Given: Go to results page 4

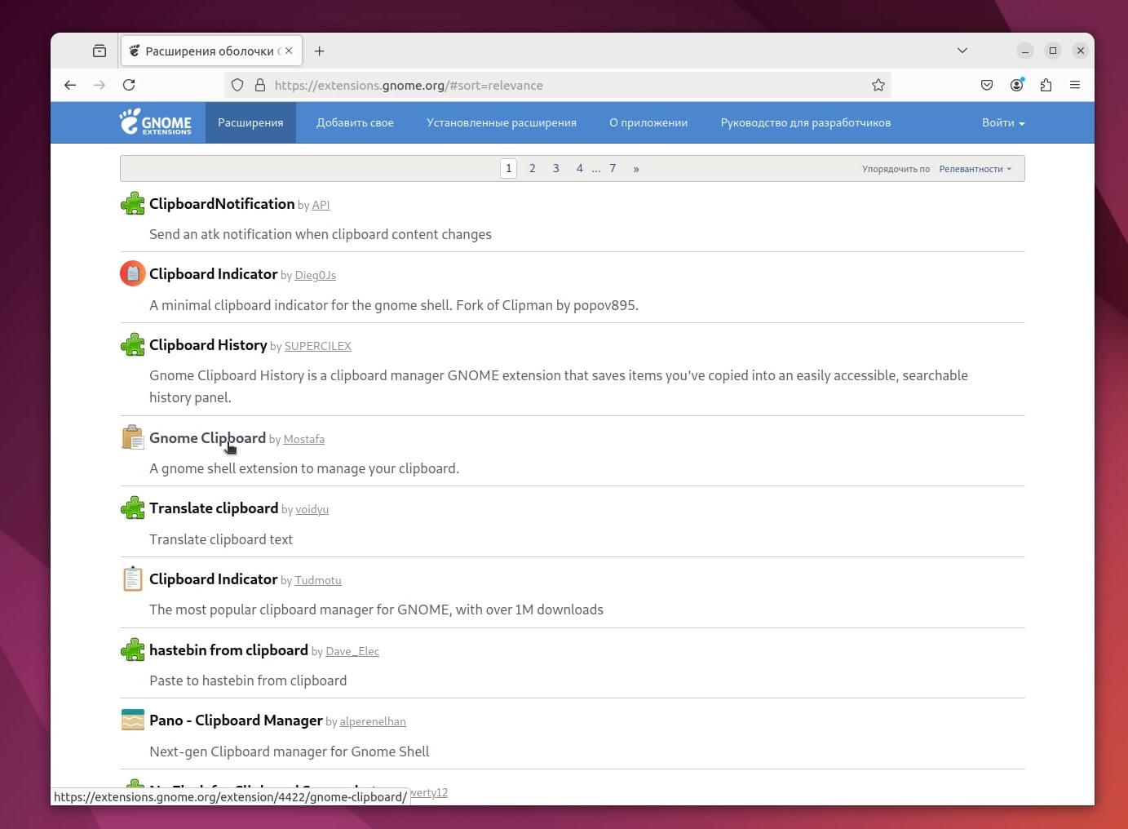Looking at the screenshot, I should tap(580, 168).
